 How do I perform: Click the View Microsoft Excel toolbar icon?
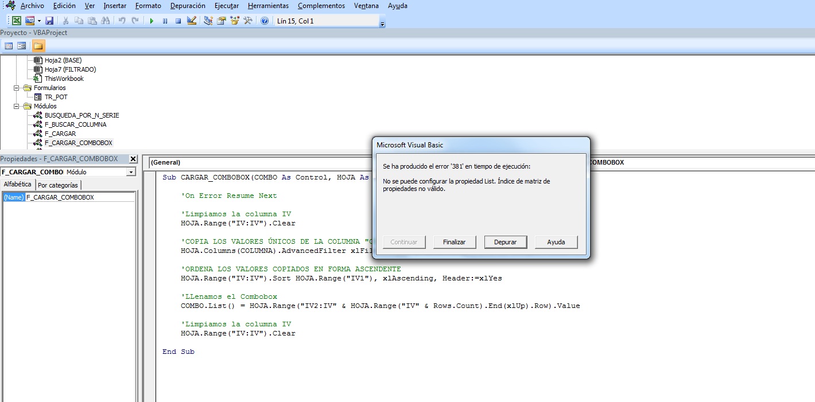tap(17, 21)
